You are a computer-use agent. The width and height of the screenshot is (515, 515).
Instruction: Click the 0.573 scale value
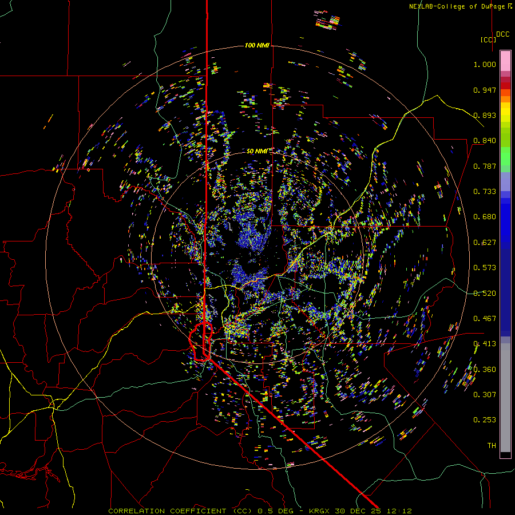click(485, 268)
